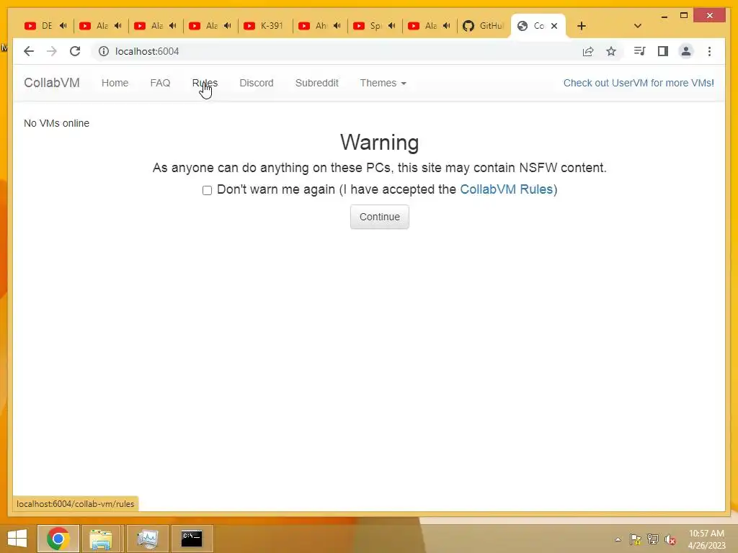Reload the localhost page
The image size is (738, 553).
point(75,51)
